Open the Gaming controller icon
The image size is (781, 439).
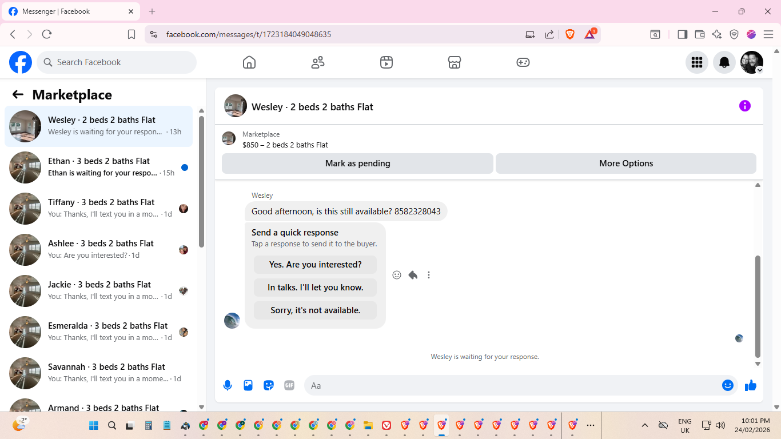pos(523,62)
